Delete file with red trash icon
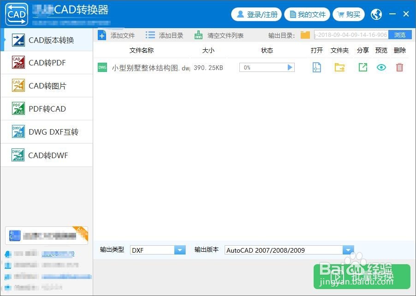The image size is (416, 296). (x=399, y=67)
